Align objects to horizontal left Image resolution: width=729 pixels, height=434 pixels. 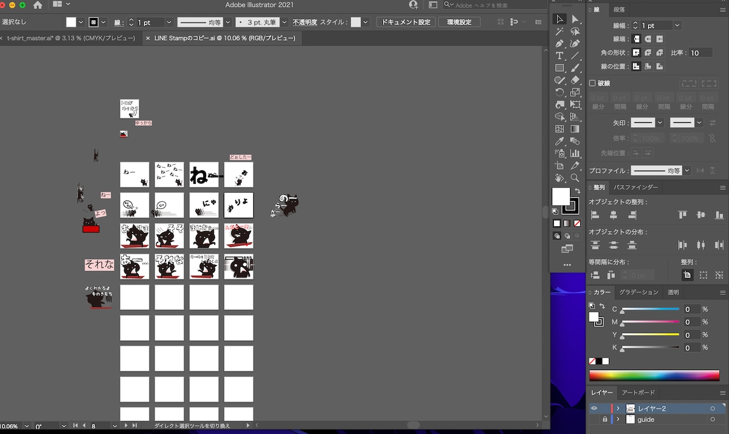coord(595,215)
